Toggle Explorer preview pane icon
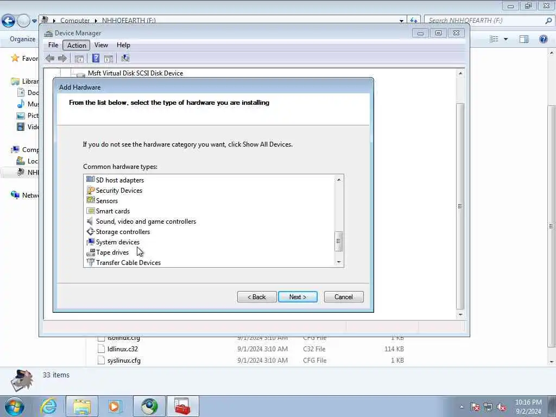Image resolution: width=556 pixels, height=417 pixels. tap(524, 39)
